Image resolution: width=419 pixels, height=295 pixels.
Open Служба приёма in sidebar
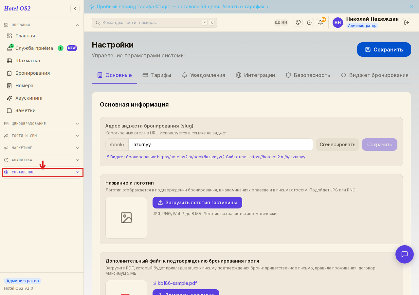tap(42, 48)
